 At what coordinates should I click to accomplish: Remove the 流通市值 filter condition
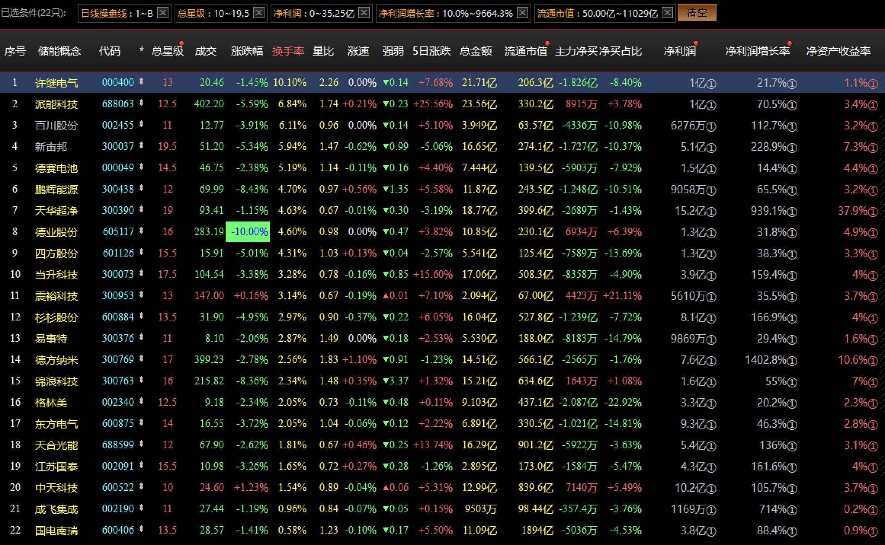(x=667, y=13)
